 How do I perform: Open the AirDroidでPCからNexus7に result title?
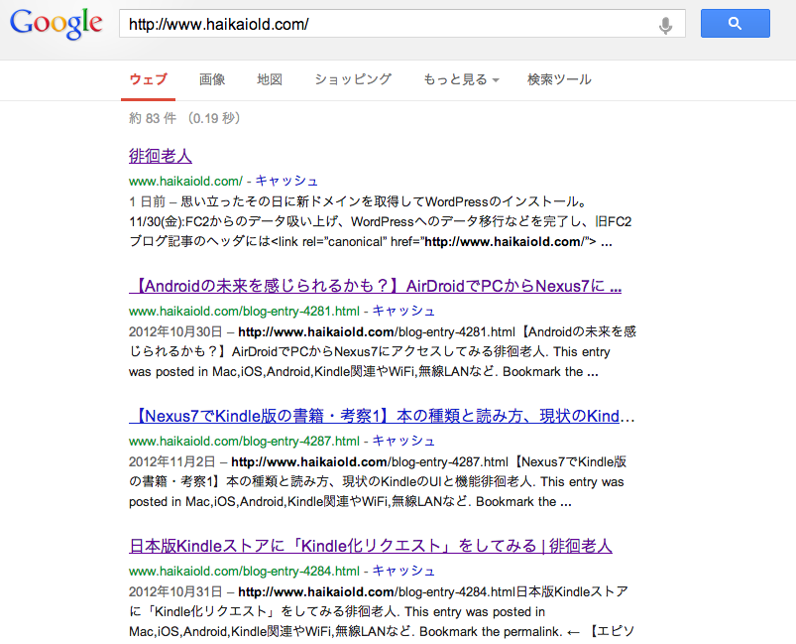(x=375, y=286)
